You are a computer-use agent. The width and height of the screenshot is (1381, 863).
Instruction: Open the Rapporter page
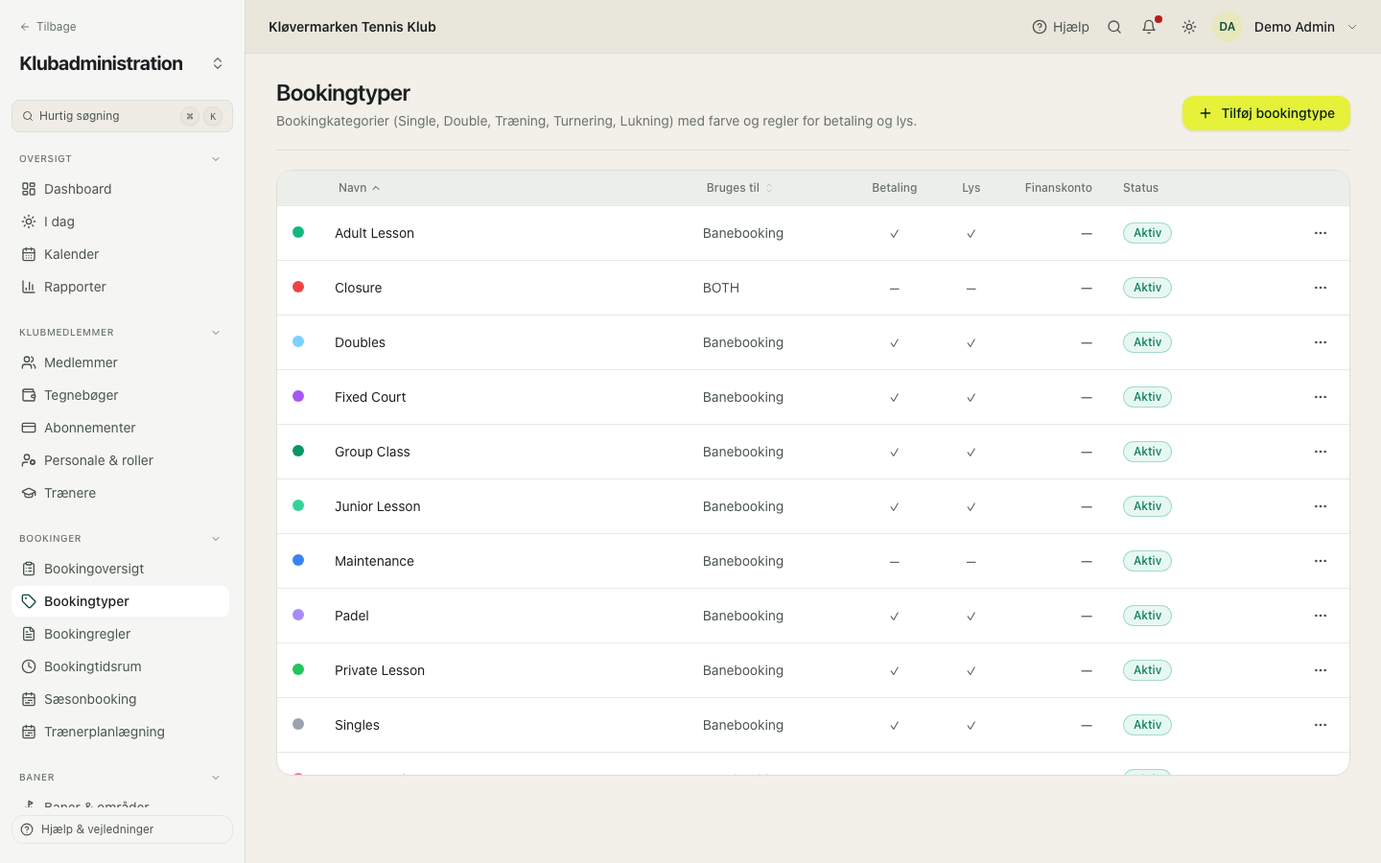tap(121, 287)
